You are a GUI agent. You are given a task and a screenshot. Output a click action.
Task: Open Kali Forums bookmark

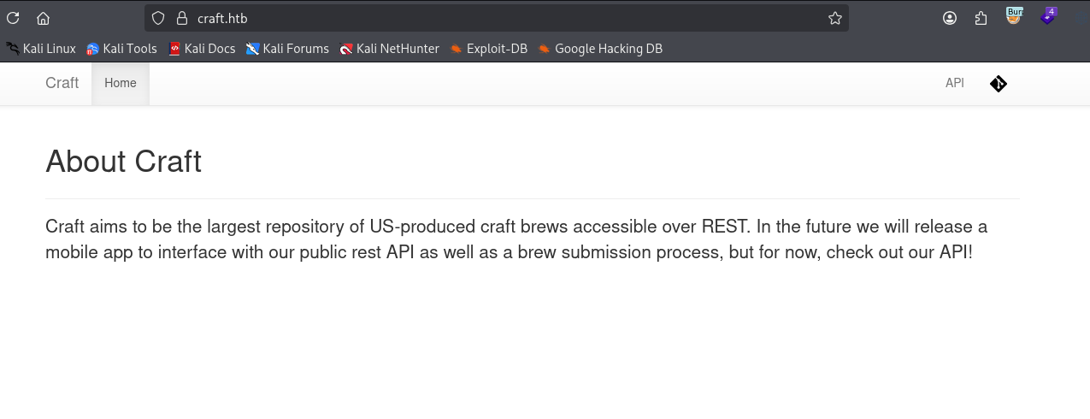[287, 49]
